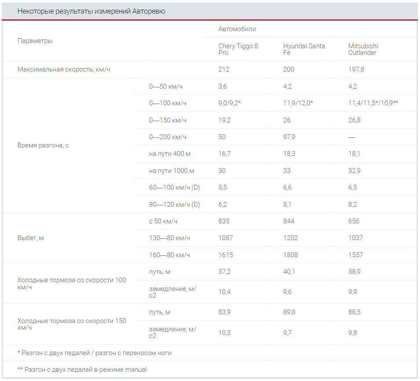
Task: Select Chery's '30' in the 1000 м row
Action: click(x=222, y=171)
